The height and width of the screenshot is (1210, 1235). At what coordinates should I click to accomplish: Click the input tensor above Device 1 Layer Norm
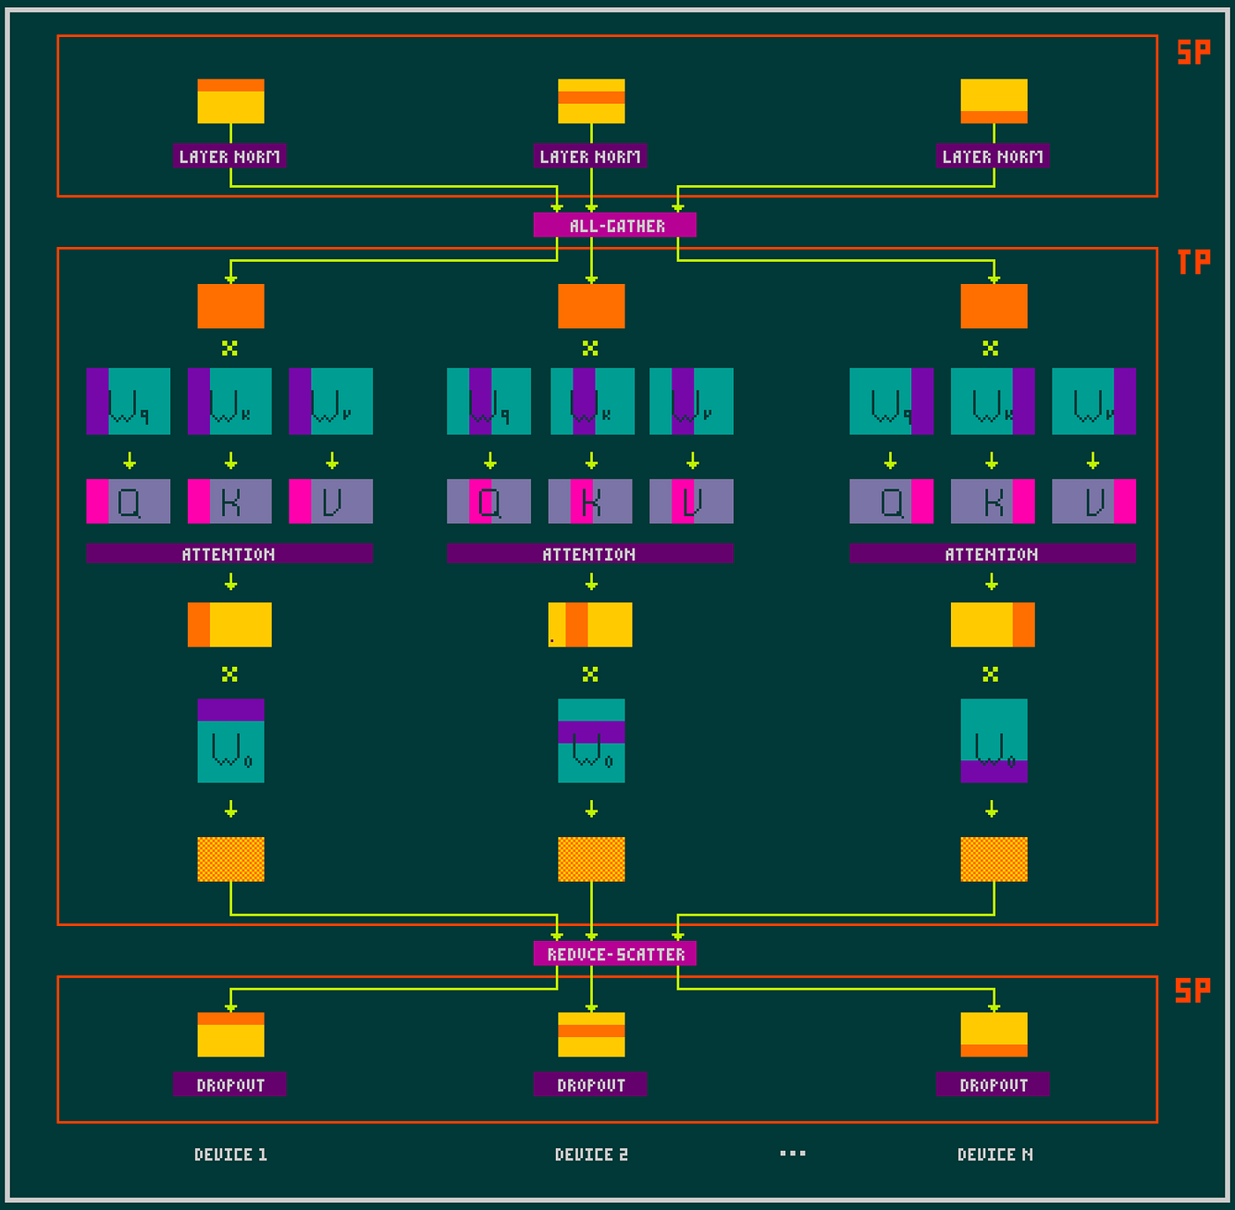click(x=230, y=101)
